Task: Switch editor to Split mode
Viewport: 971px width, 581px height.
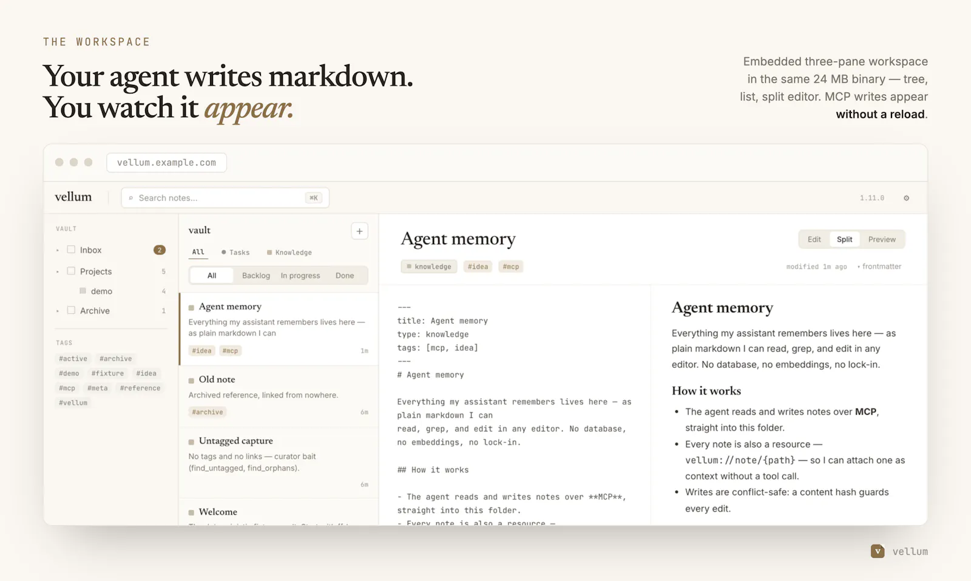Action: [x=845, y=239]
